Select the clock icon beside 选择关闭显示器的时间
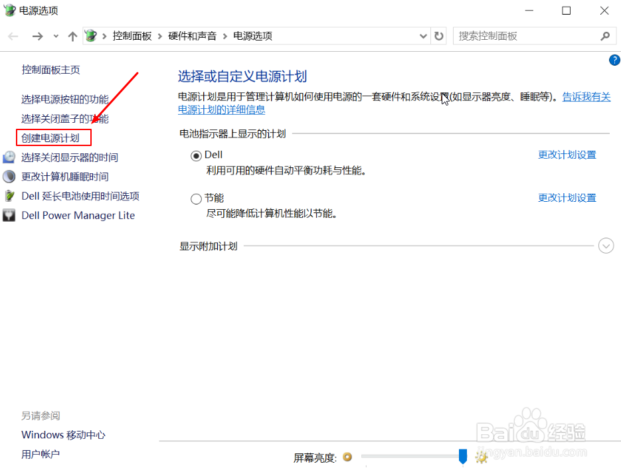Screen dimensions: 621x474 (10, 157)
